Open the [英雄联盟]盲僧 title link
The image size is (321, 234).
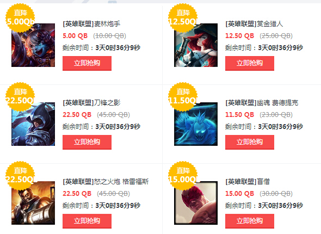pyautogui.click(x=248, y=182)
